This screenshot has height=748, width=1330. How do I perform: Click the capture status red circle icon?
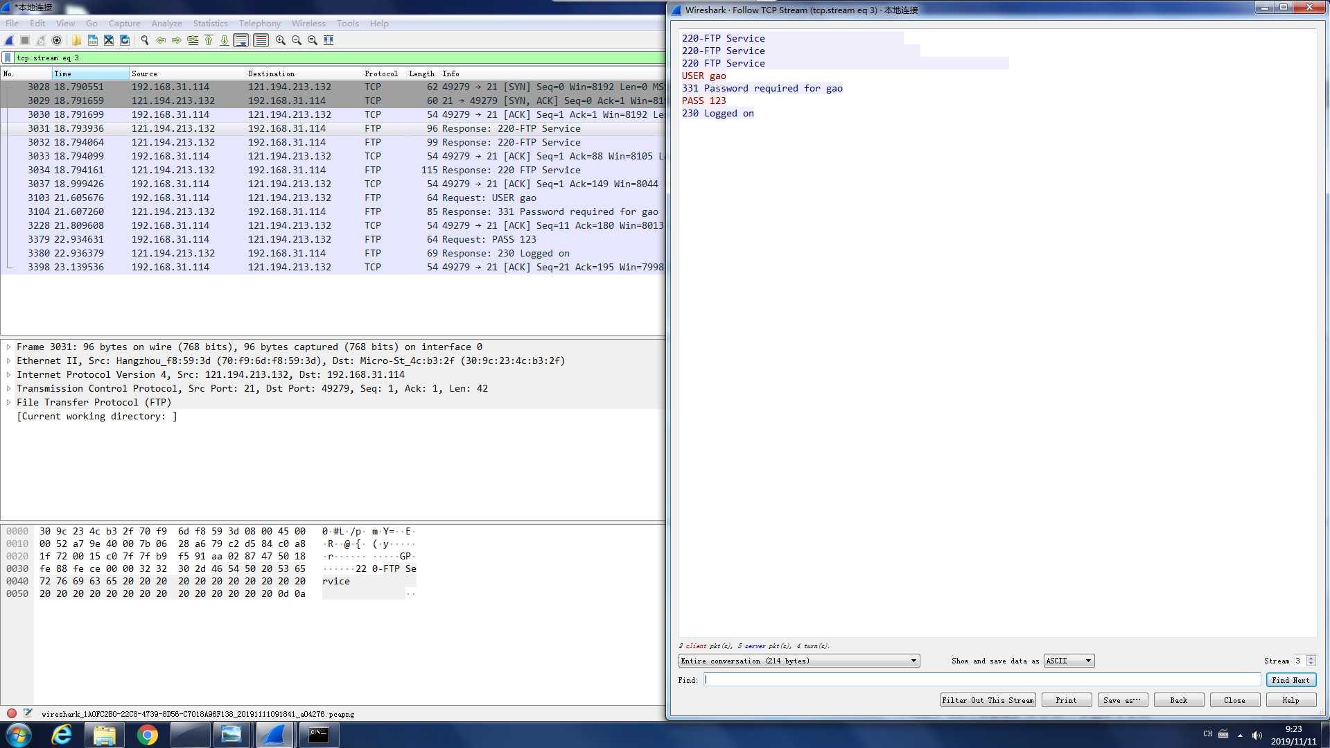tap(12, 713)
